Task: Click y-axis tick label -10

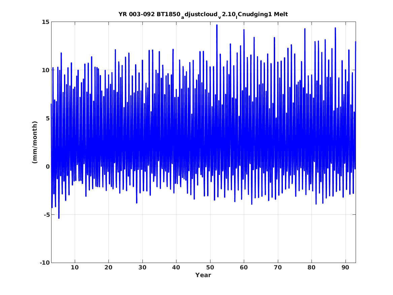Action: [44, 263]
